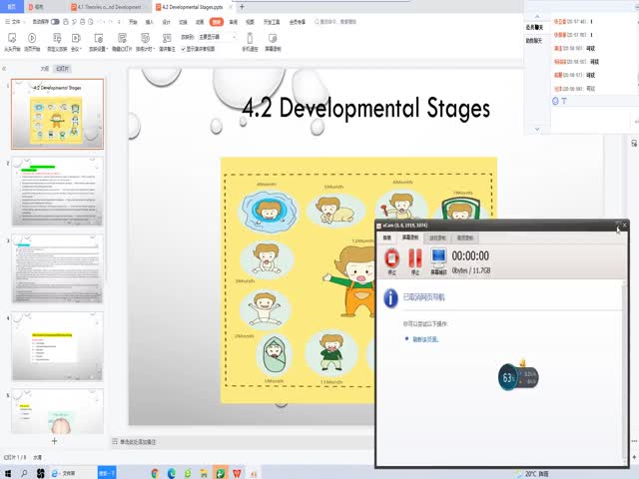Start slideshow from beginning icon
The height and width of the screenshot is (479, 639).
tap(12, 38)
